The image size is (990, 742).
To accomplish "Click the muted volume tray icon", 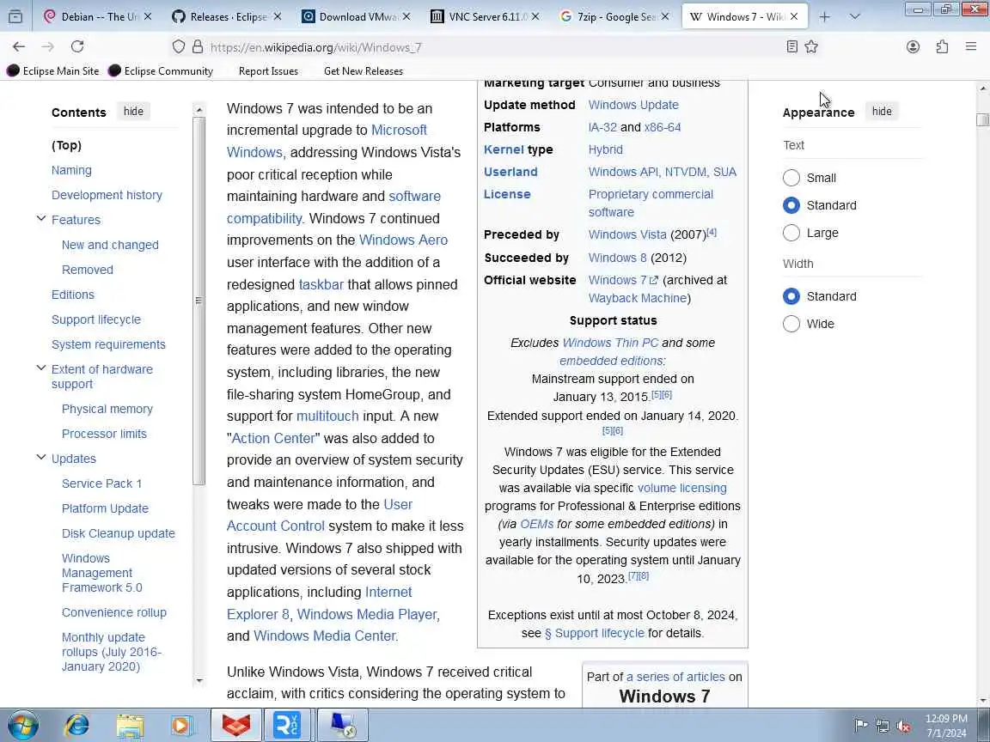I will point(903,726).
